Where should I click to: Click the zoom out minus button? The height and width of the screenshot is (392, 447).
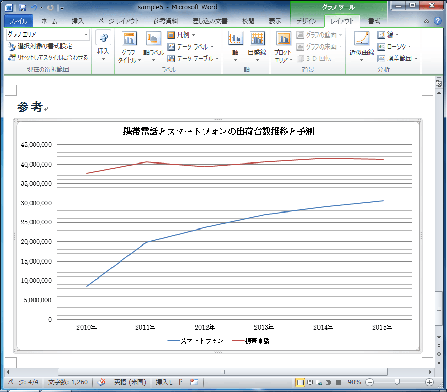click(x=370, y=382)
